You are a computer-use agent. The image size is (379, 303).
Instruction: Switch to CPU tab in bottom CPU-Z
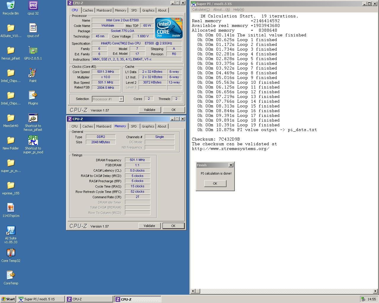pos(74,126)
